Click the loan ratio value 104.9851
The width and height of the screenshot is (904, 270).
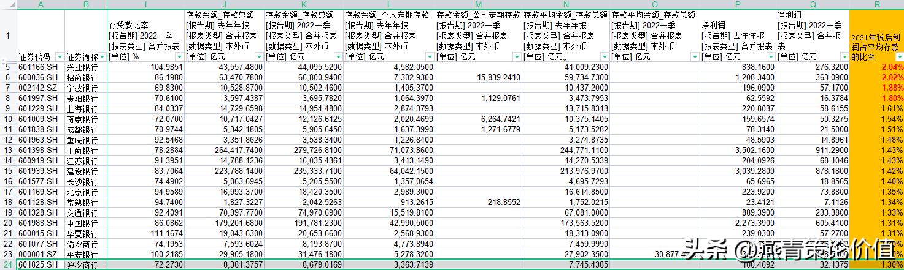145,67
